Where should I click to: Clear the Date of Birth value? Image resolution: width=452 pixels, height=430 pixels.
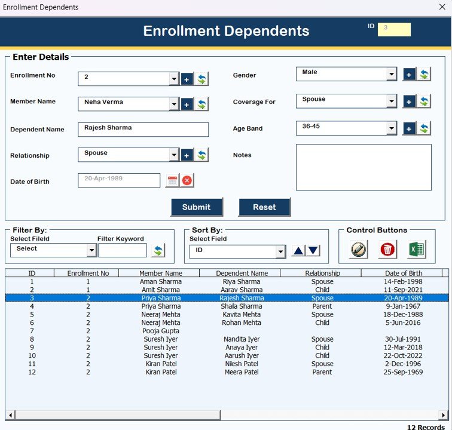pos(187,180)
